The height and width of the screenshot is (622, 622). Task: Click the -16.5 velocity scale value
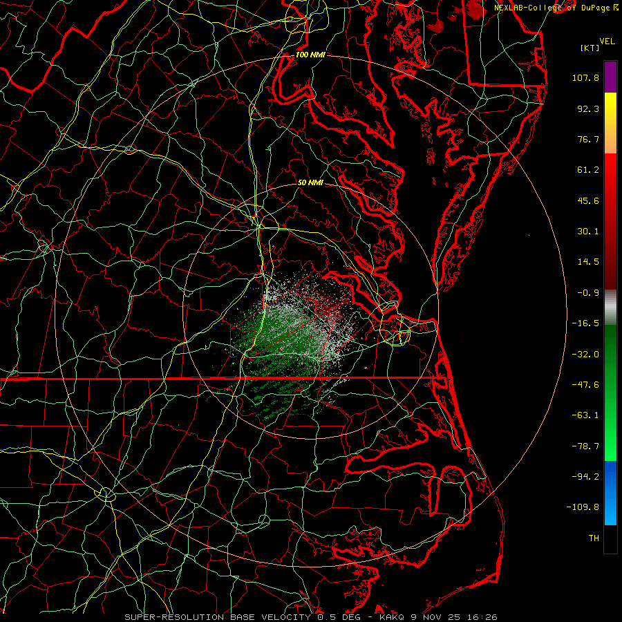click(x=585, y=323)
